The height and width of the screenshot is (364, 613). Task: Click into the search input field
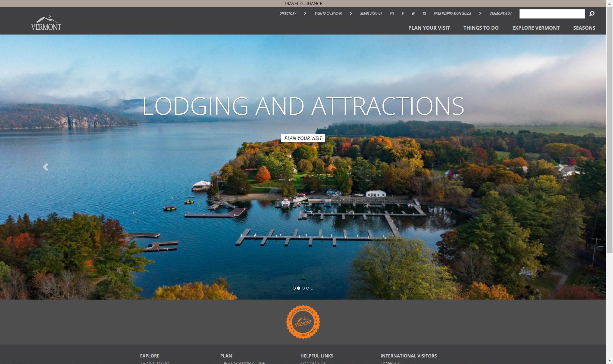coord(552,14)
